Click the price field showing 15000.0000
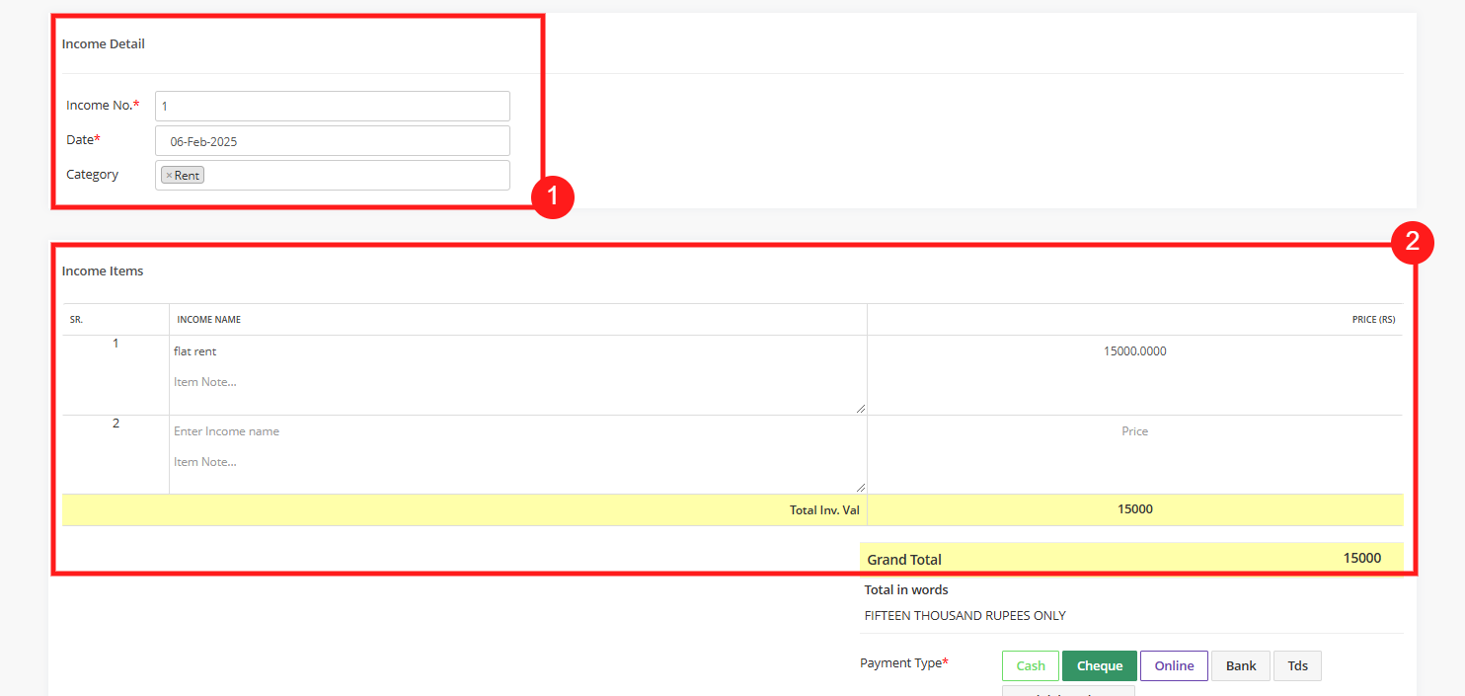The height and width of the screenshot is (696, 1465). [1134, 351]
